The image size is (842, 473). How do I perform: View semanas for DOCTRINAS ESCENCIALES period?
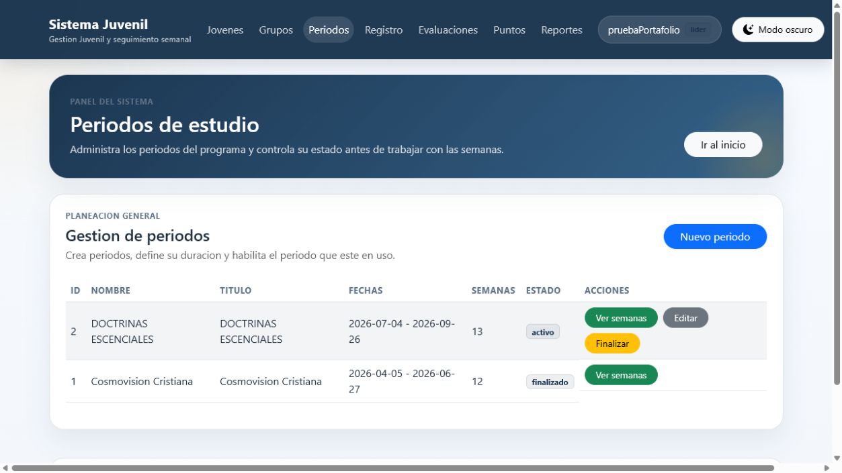pos(621,318)
